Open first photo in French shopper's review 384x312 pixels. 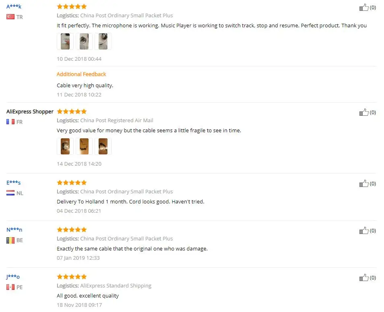pyautogui.click(x=65, y=146)
